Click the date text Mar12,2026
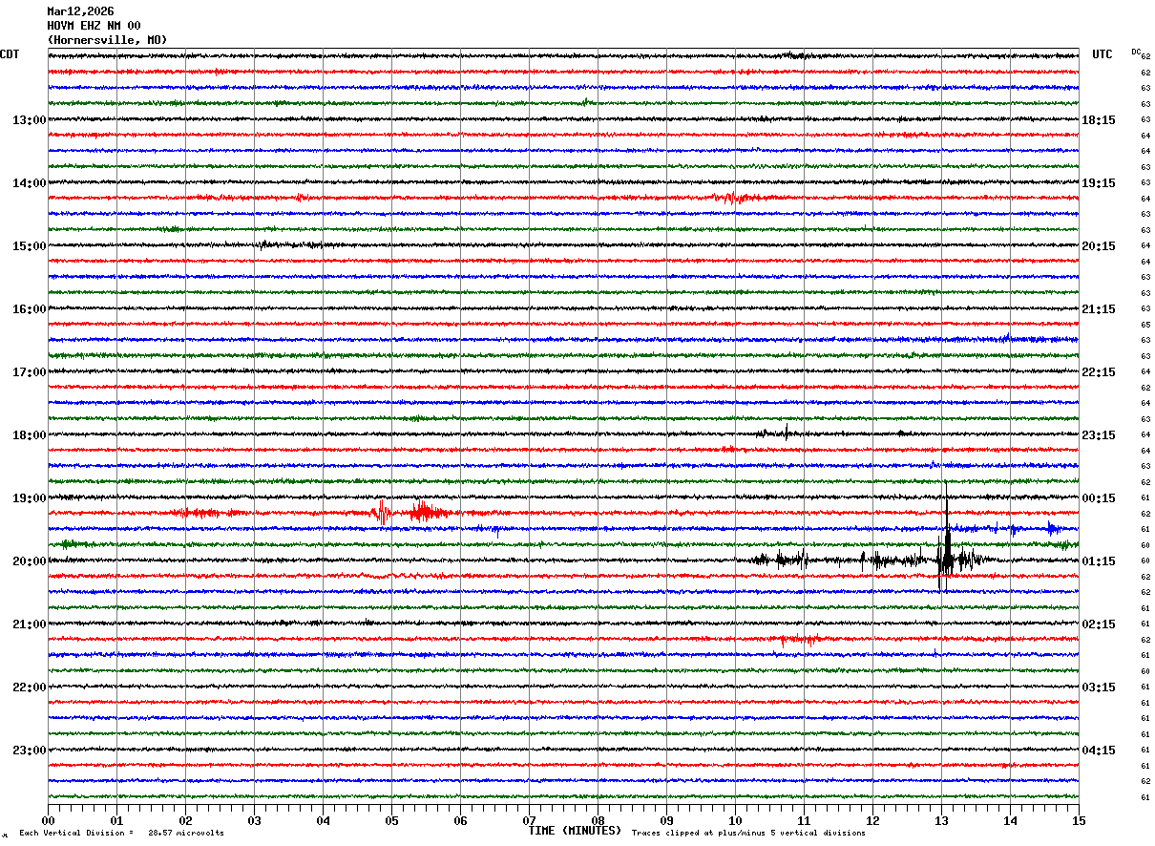 tap(80, 11)
